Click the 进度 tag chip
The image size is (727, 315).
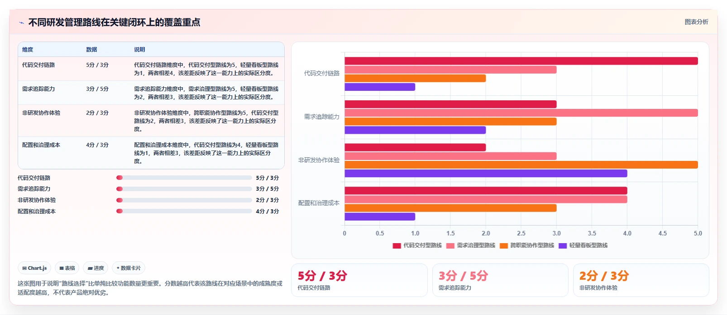click(x=96, y=268)
